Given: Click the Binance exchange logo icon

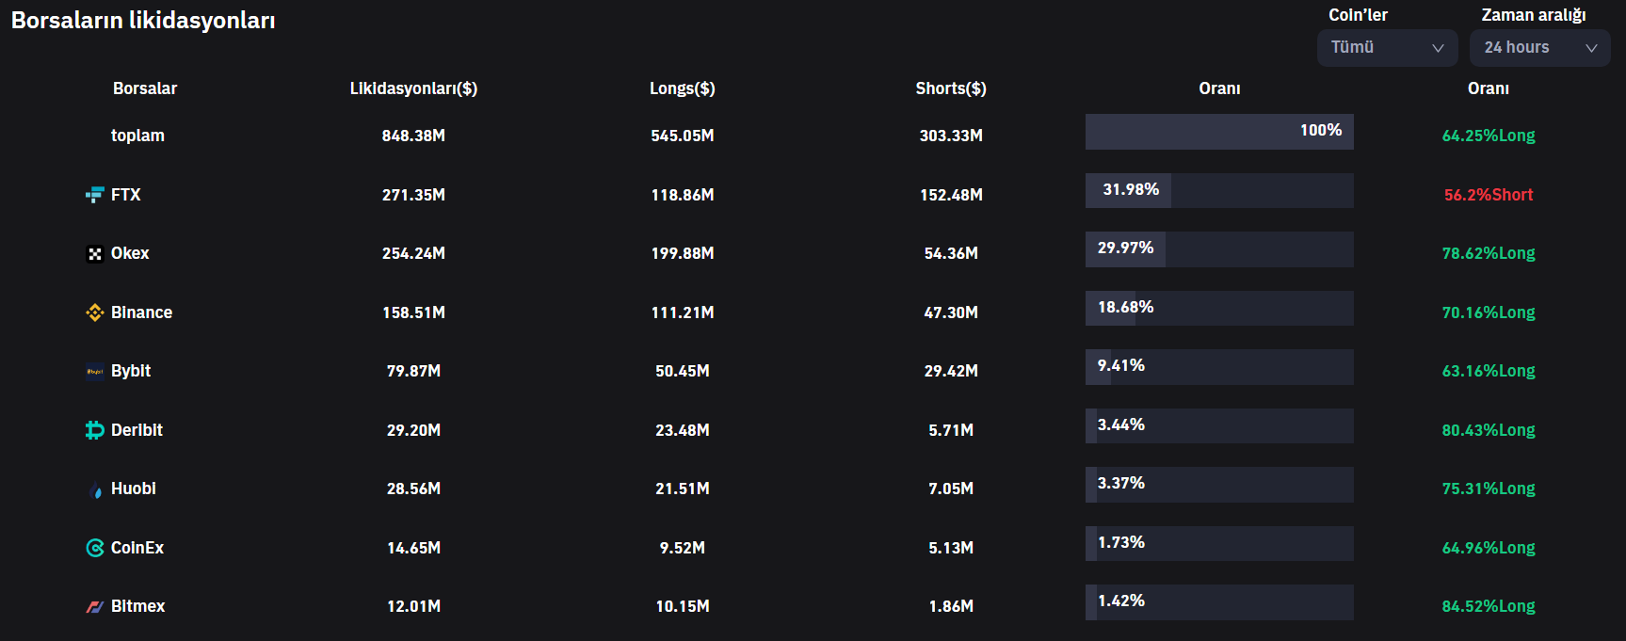Looking at the screenshot, I should 95,312.
